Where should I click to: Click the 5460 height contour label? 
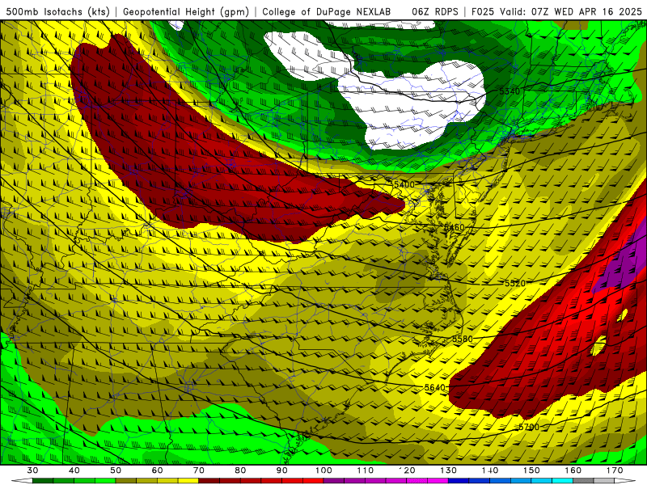point(454,227)
